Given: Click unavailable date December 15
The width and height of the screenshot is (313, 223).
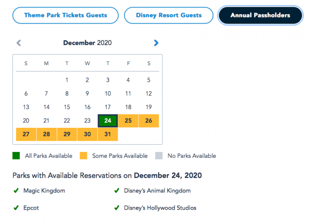Looking at the screenshot, I should coord(67,107).
